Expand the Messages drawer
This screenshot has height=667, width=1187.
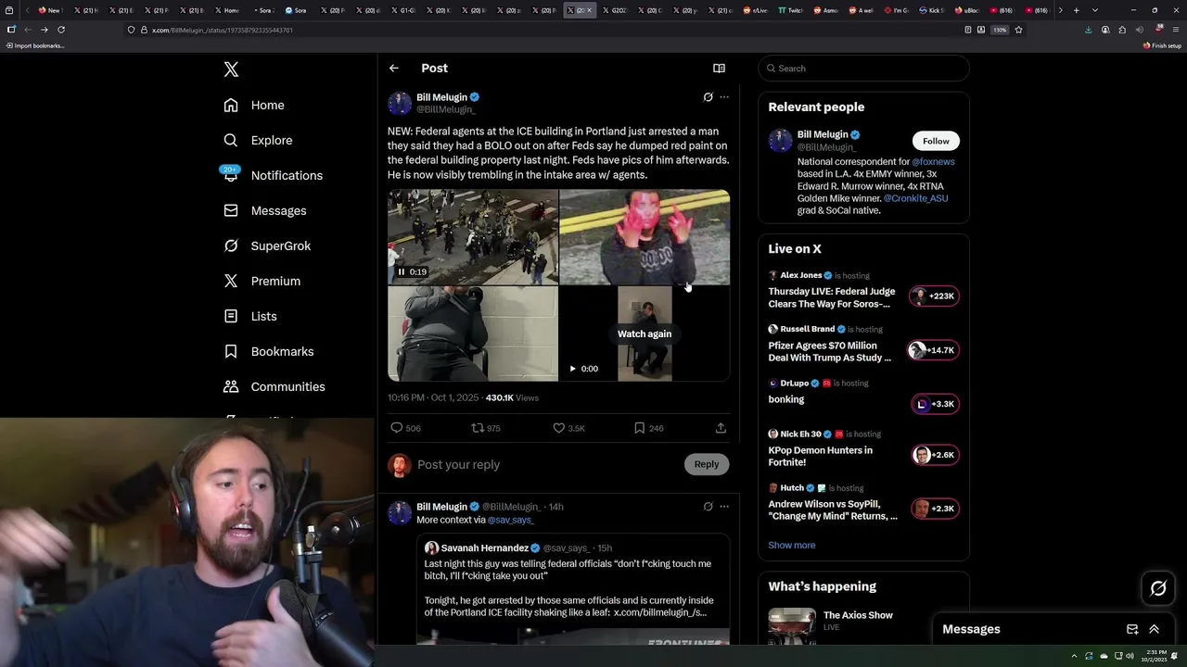tap(1155, 629)
